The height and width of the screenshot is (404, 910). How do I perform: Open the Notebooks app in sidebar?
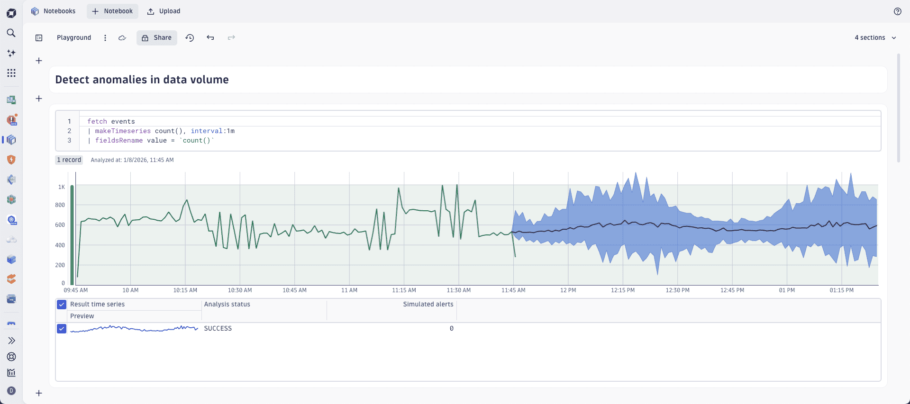11,140
